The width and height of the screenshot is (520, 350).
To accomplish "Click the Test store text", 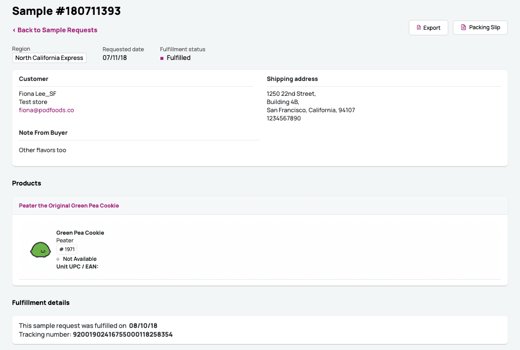I will pos(33,102).
